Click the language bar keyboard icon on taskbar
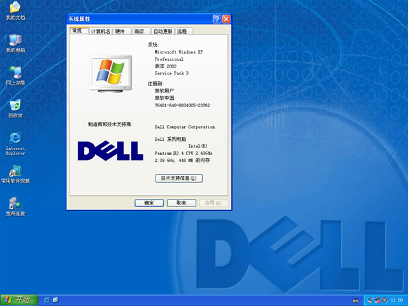The image size is (408, 306). click(356, 300)
